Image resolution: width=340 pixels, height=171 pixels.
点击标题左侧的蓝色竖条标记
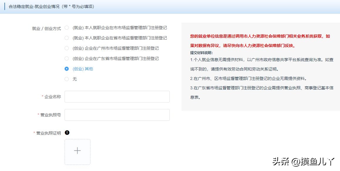[x=4, y=6]
